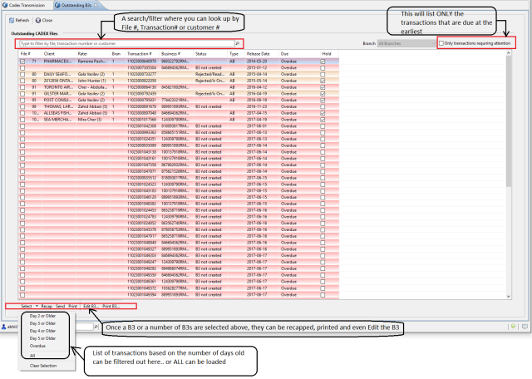Expand the Select dropdown arrow
The width and height of the screenshot is (532, 379).
37,307
